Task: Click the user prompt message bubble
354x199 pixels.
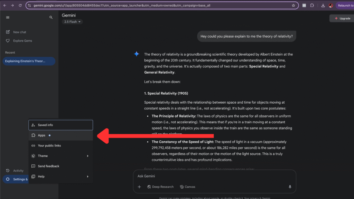Action: [x=246, y=36]
